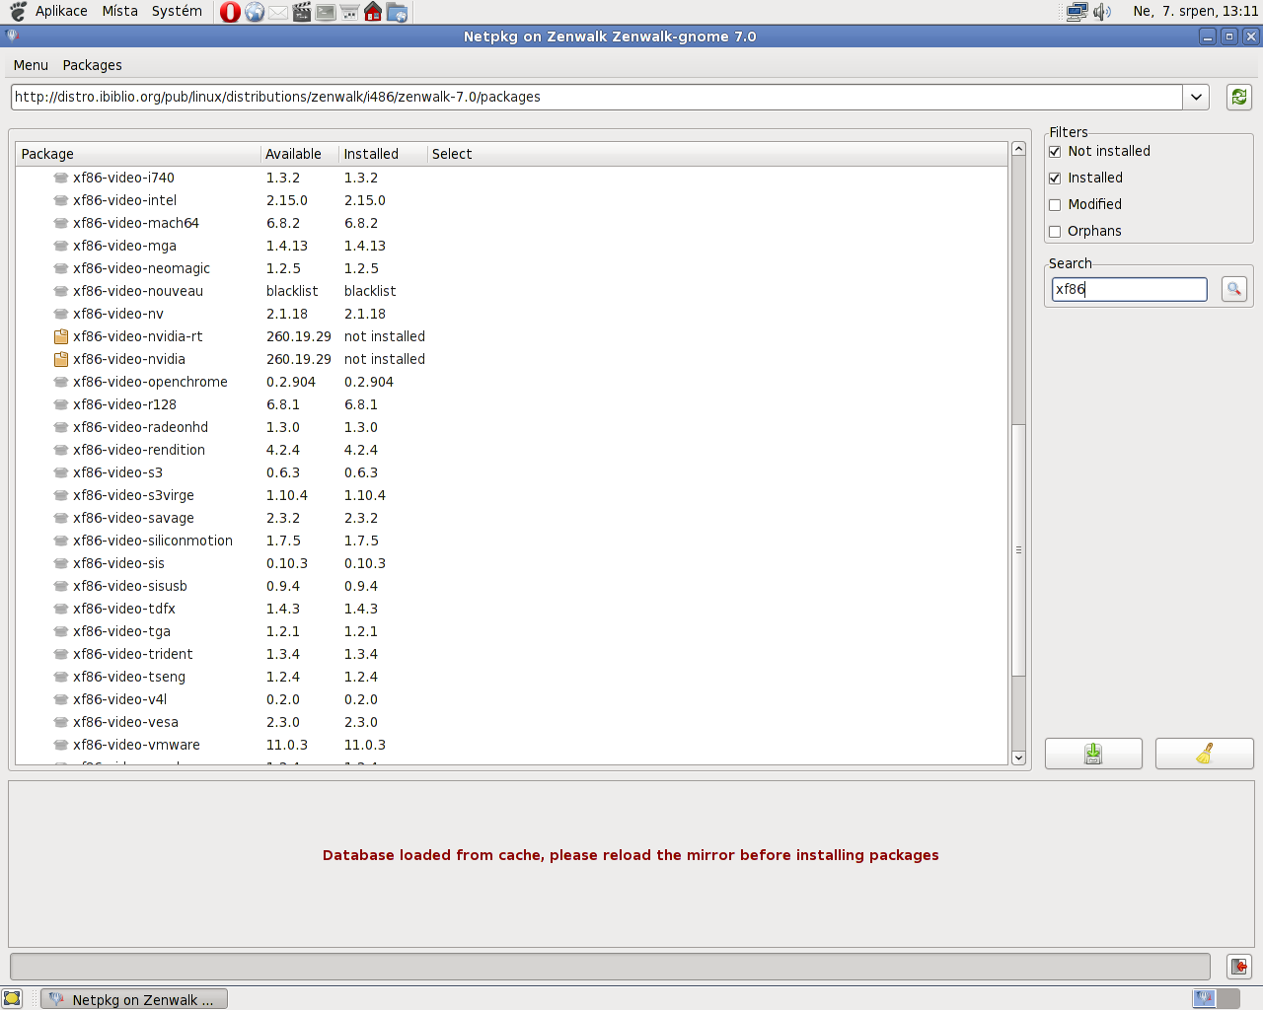This screenshot has width=1263, height=1010.
Task: Click the window menu icon in title bar
Action: tap(12, 36)
